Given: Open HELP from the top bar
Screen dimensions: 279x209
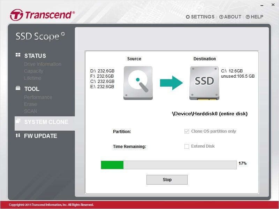Looking at the screenshot, I should (x=255, y=17).
